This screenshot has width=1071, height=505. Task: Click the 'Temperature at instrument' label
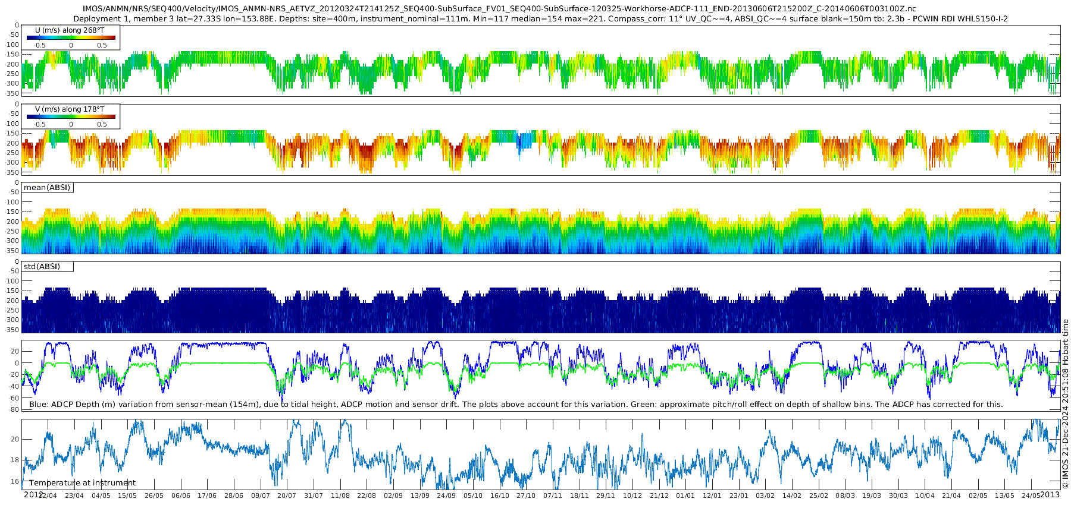[83, 483]
